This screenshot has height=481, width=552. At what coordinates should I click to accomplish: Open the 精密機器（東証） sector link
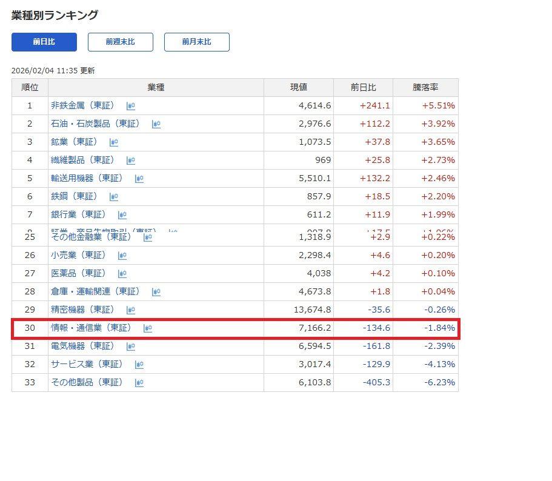(x=82, y=310)
